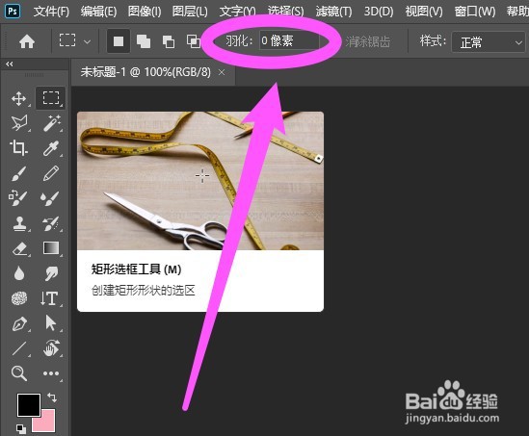Select the Zoom magnifier tool
This screenshot has height=436, width=529.
19,373
